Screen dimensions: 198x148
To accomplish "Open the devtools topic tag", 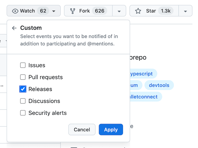I will pos(159,85).
